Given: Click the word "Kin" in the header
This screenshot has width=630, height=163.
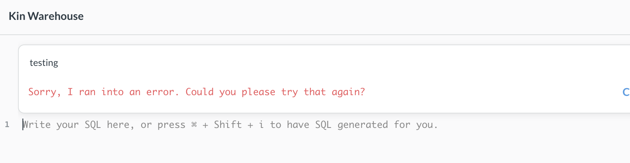Looking at the screenshot, I should click(x=17, y=16).
